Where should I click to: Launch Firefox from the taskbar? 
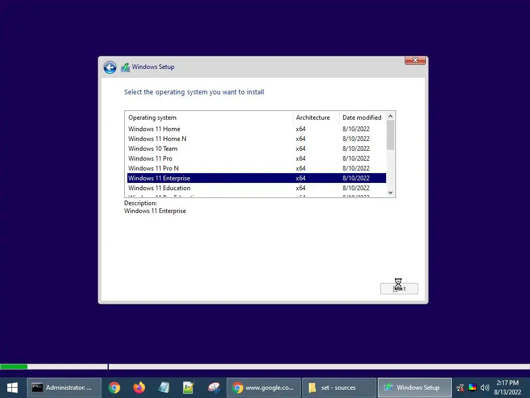(139, 388)
